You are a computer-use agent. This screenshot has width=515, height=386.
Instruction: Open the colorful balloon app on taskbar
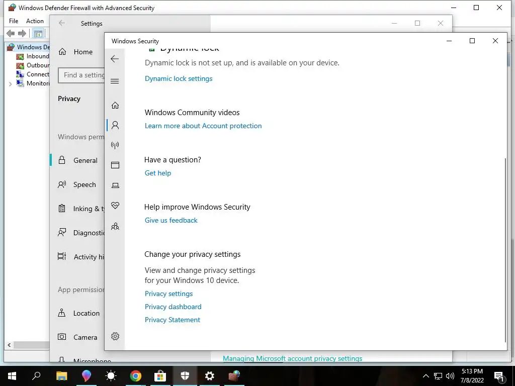pos(87,376)
